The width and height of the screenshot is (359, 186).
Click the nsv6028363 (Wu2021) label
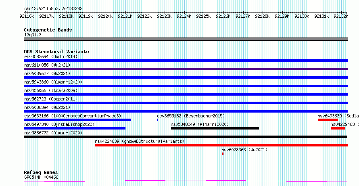(x=244, y=150)
